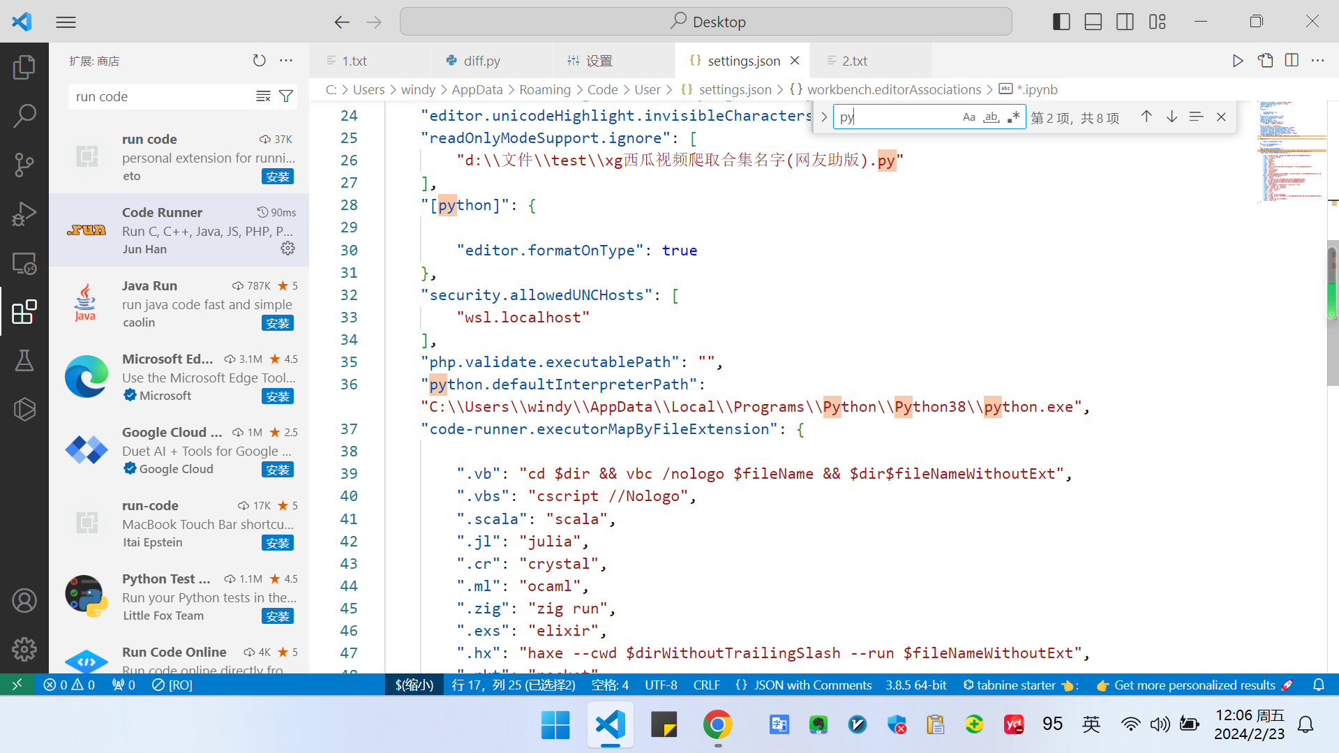This screenshot has height=753, width=1339.
Task: Click the editor minimap code overview
Action: point(1291,152)
